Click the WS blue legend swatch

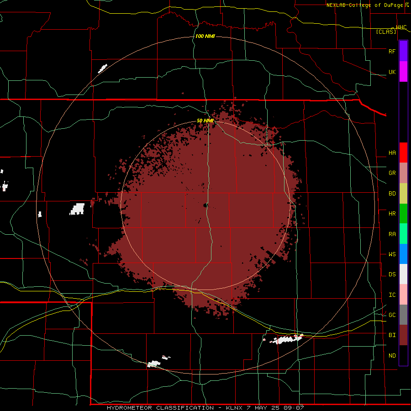point(403,254)
